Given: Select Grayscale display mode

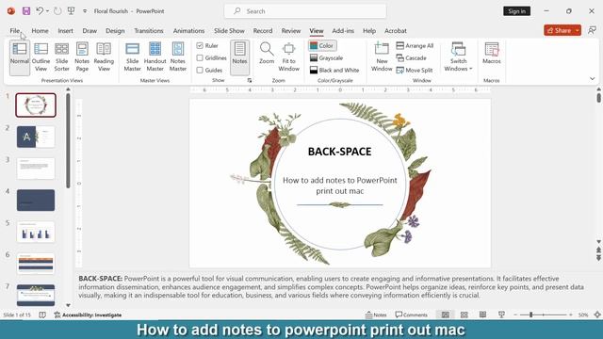Looking at the screenshot, I should [x=327, y=58].
